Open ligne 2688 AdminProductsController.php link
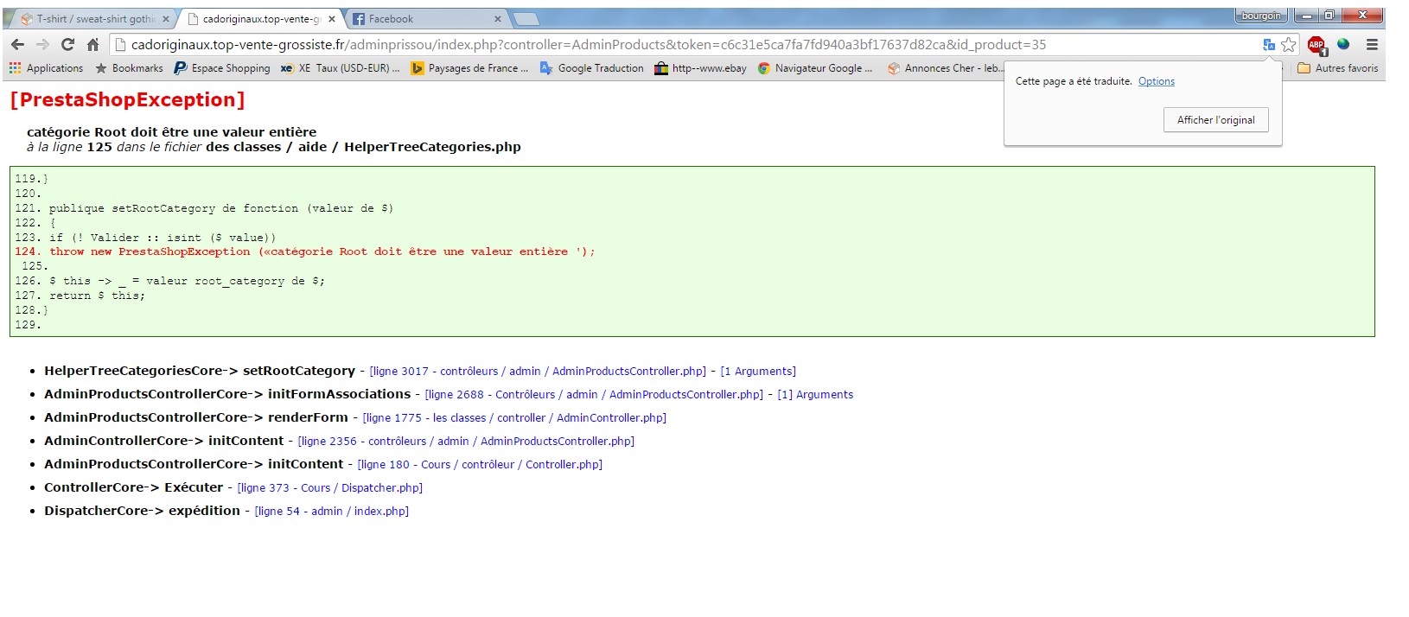 [x=594, y=395]
